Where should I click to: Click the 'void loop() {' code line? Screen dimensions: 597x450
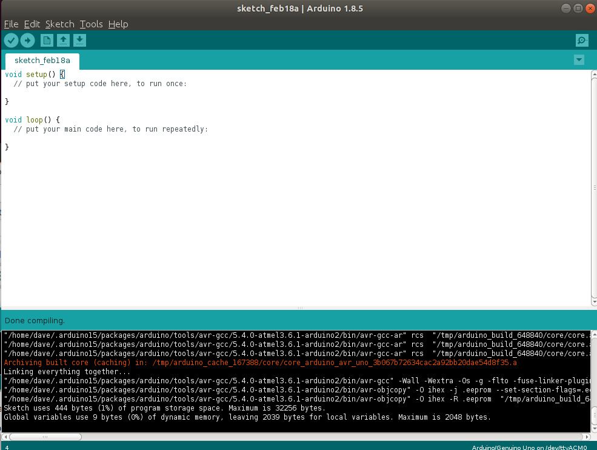[32, 119]
